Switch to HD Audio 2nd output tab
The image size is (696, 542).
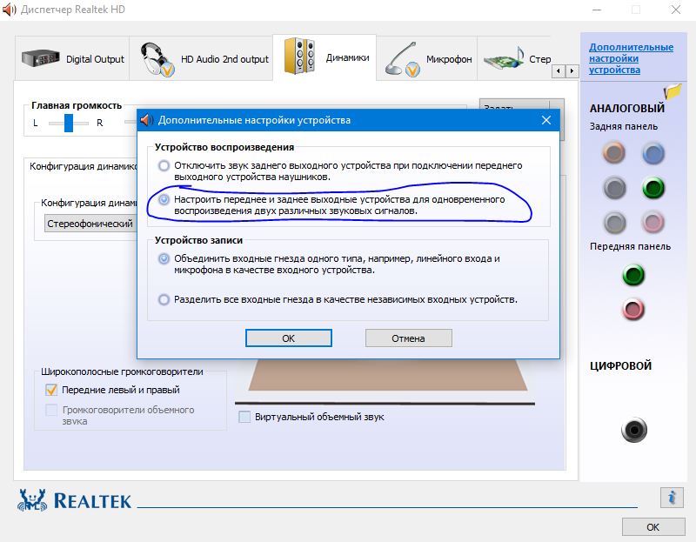[x=201, y=58]
